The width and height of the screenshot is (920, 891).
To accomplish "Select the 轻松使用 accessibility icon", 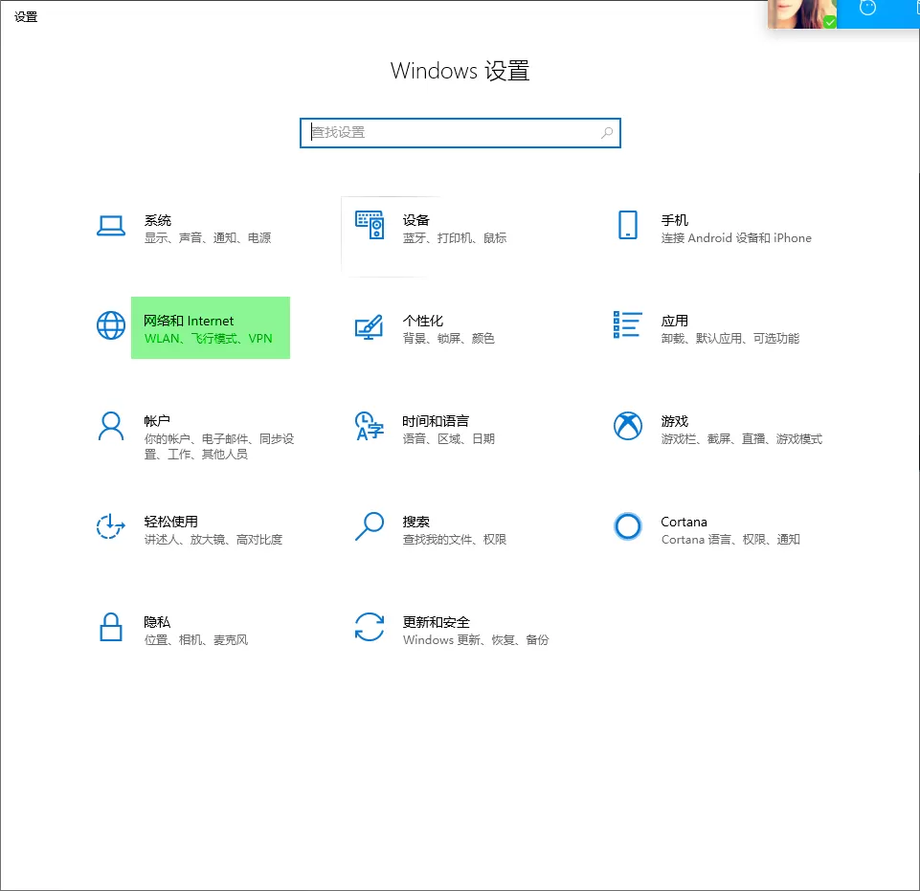I will coord(110,527).
